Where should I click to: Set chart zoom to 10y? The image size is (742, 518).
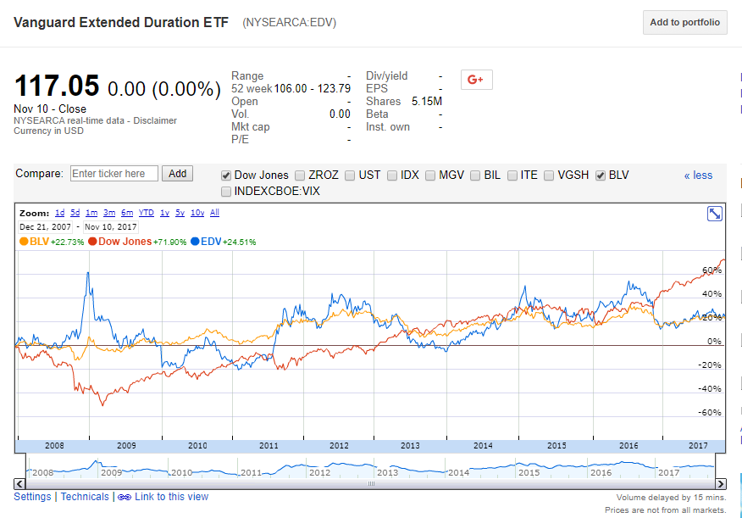tap(197, 213)
